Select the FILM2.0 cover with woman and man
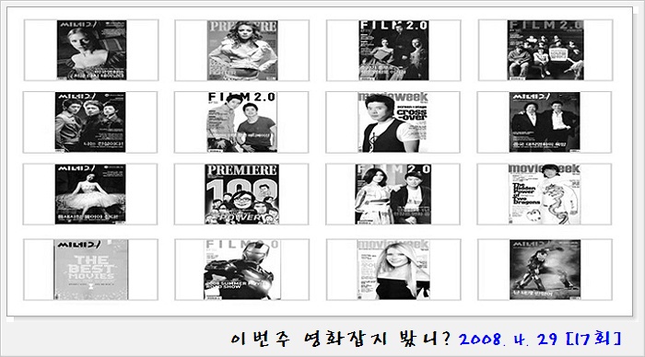 pos(393,194)
